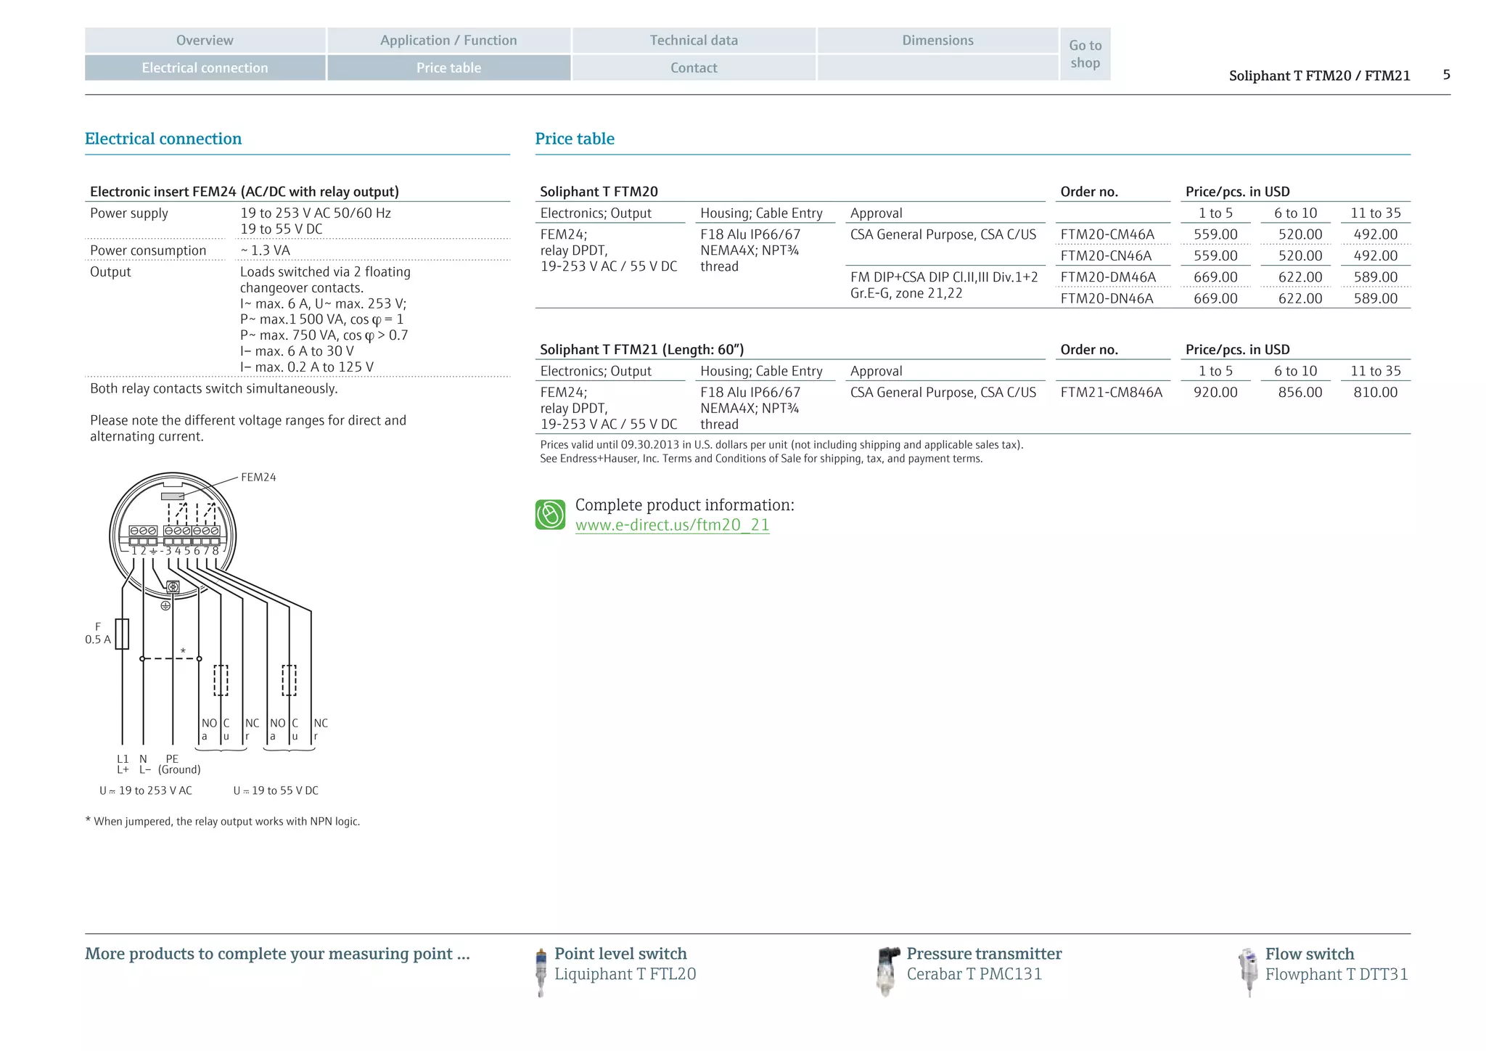Click the Cerabar T PMC131 transmitter image
Image resolution: width=1486 pixels, height=1051 pixels.
coord(887,971)
